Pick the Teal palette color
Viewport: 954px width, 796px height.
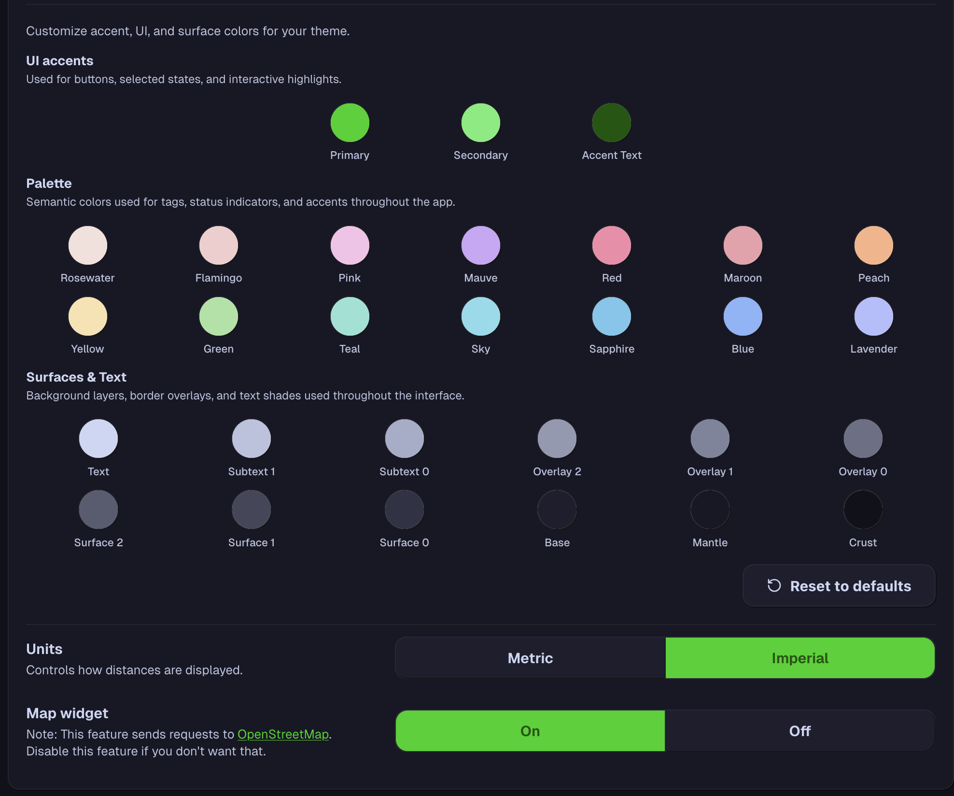350,316
